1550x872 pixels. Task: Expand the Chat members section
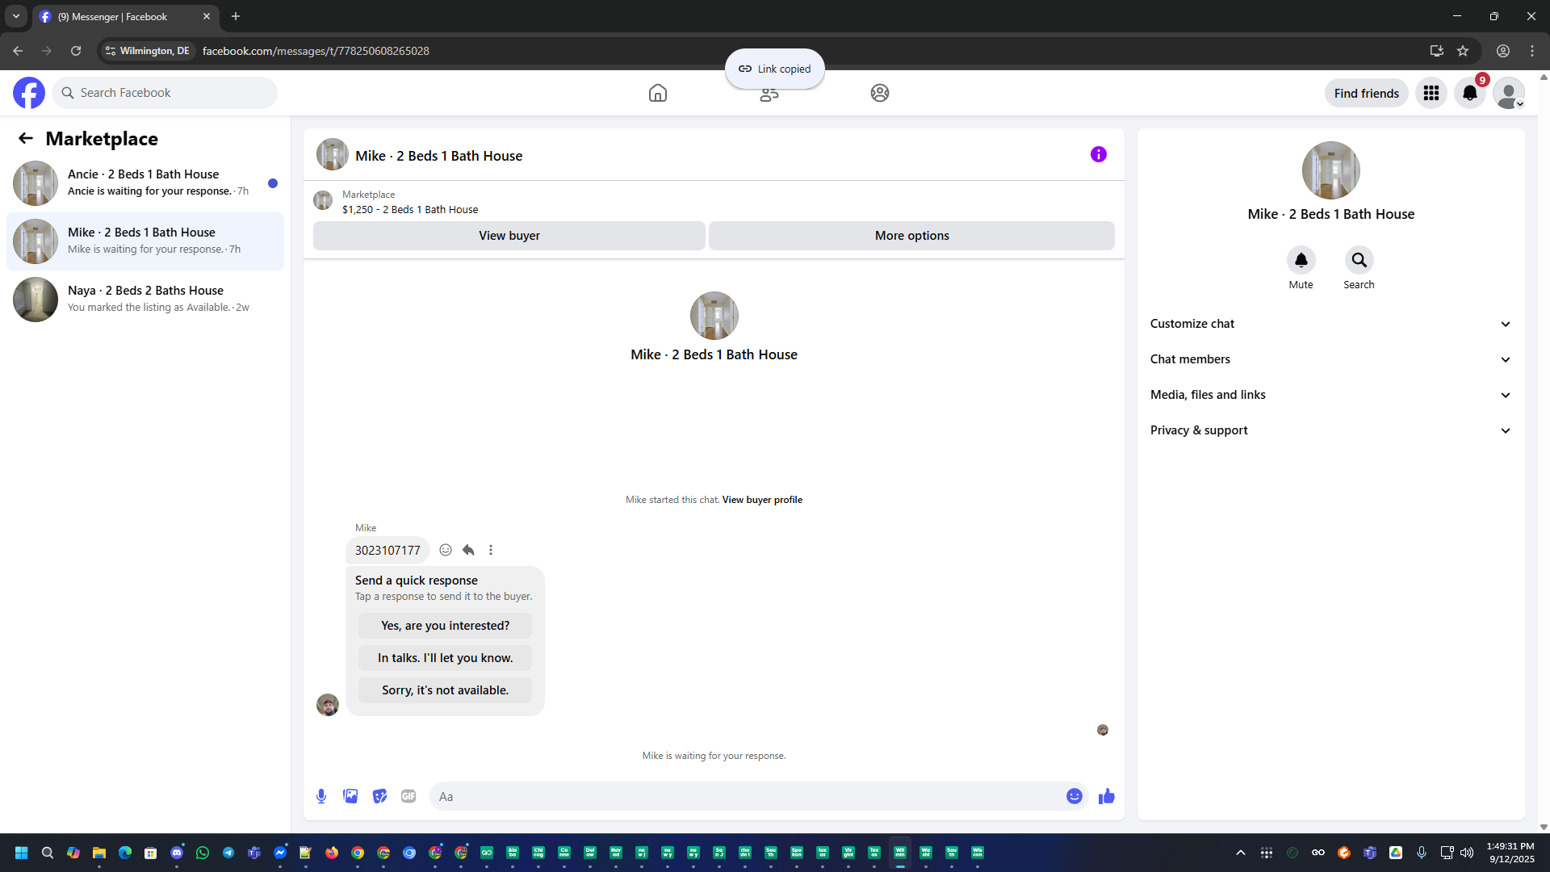[x=1330, y=359]
